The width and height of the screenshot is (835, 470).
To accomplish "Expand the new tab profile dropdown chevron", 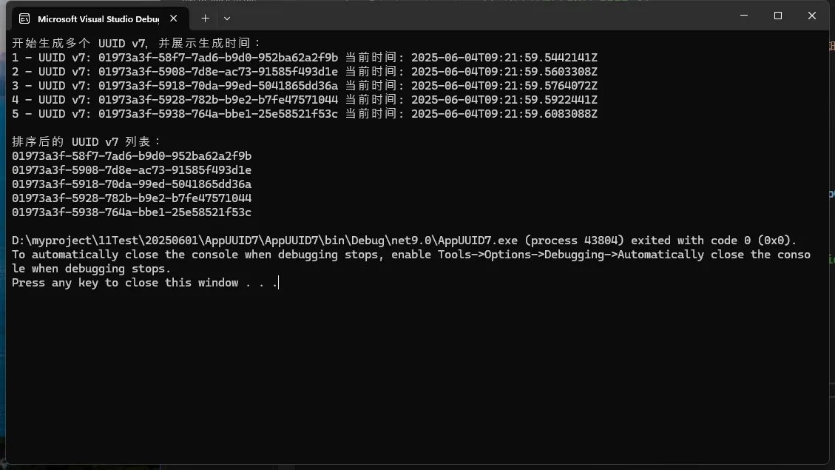I will coord(227,18).
